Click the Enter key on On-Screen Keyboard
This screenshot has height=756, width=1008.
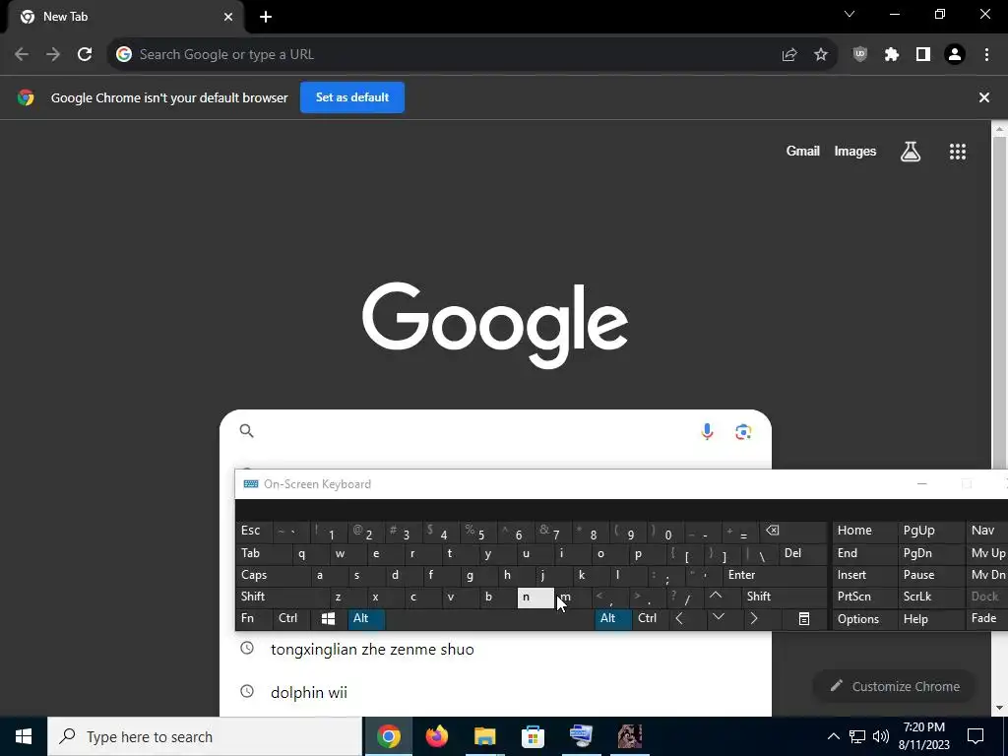(775, 575)
